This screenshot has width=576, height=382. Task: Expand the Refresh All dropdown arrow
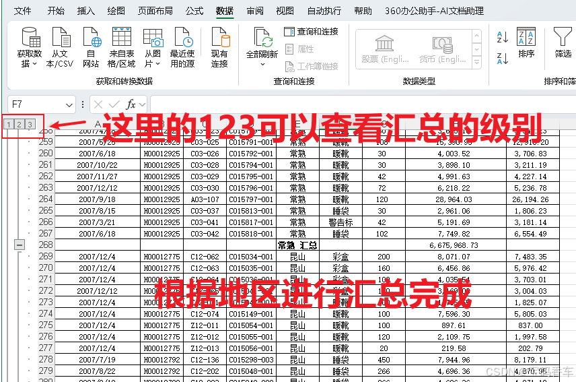coord(262,65)
